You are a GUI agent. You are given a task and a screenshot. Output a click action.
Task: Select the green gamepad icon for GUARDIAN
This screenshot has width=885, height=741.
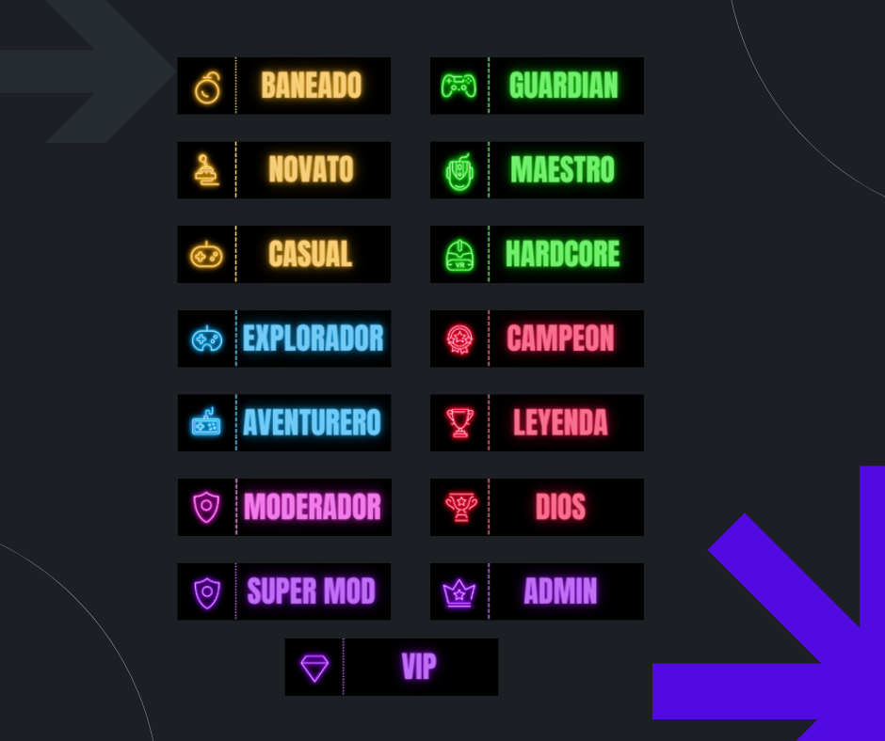pyautogui.click(x=459, y=86)
